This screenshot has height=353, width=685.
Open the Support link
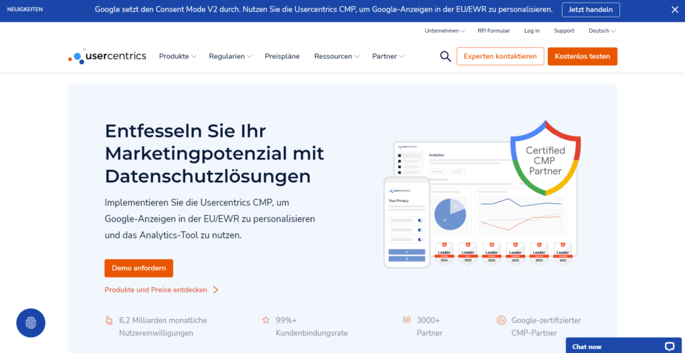564,31
